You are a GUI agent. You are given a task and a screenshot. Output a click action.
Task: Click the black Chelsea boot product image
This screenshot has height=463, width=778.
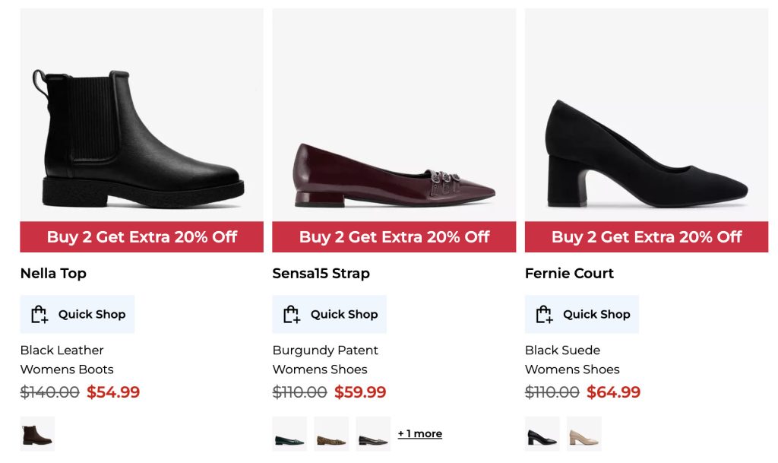(142, 137)
